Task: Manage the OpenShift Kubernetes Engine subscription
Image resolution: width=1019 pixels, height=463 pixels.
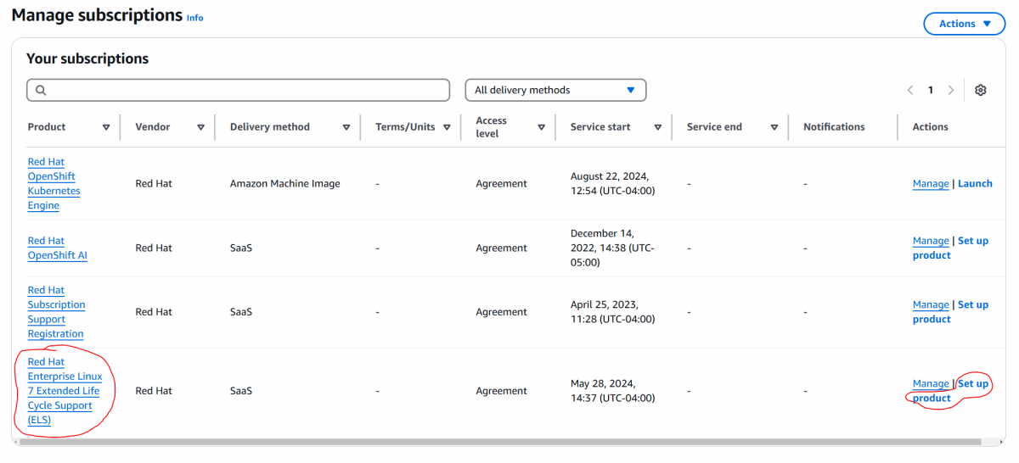Action: (931, 183)
